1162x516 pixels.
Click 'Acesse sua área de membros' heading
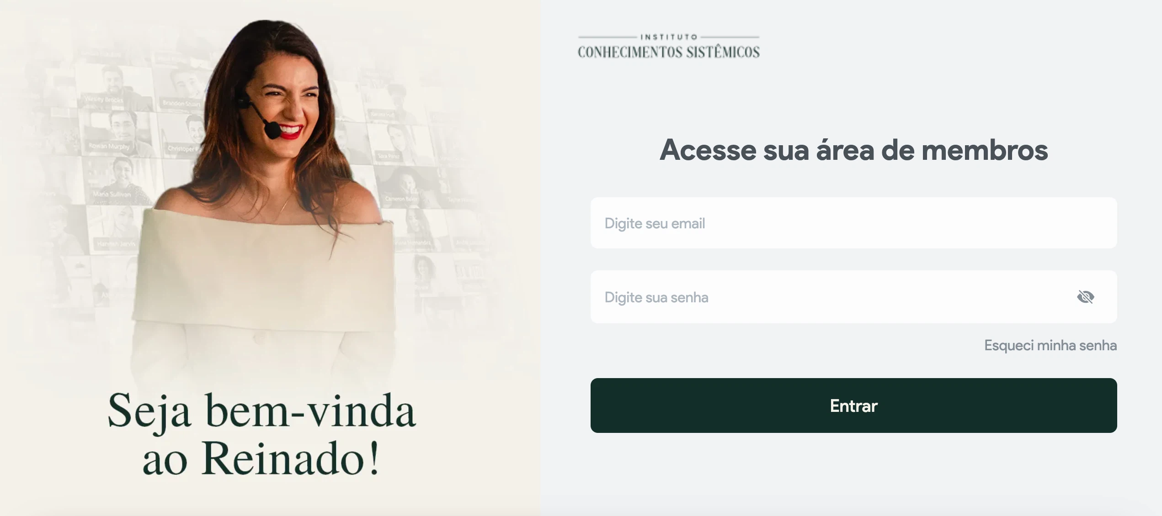(853, 150)
